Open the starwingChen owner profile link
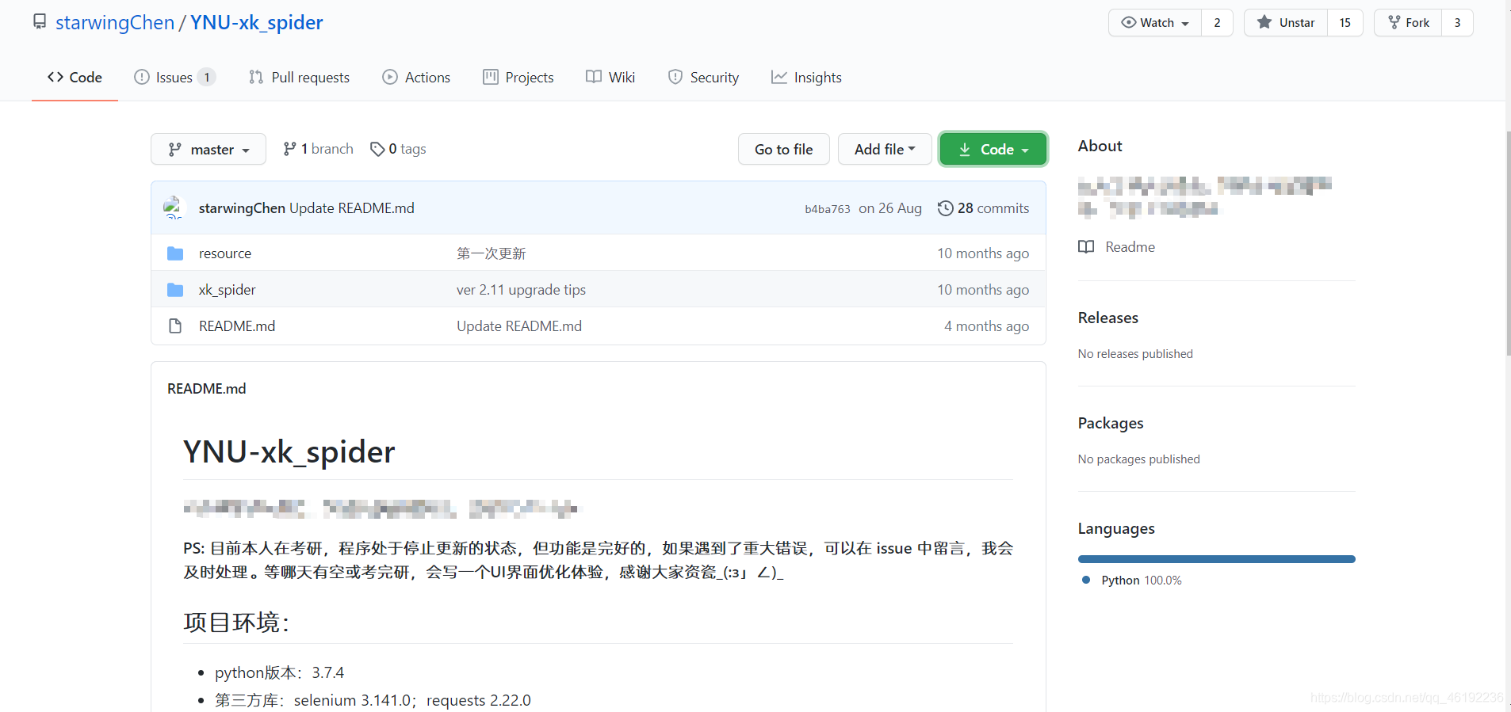 point(115,22)
